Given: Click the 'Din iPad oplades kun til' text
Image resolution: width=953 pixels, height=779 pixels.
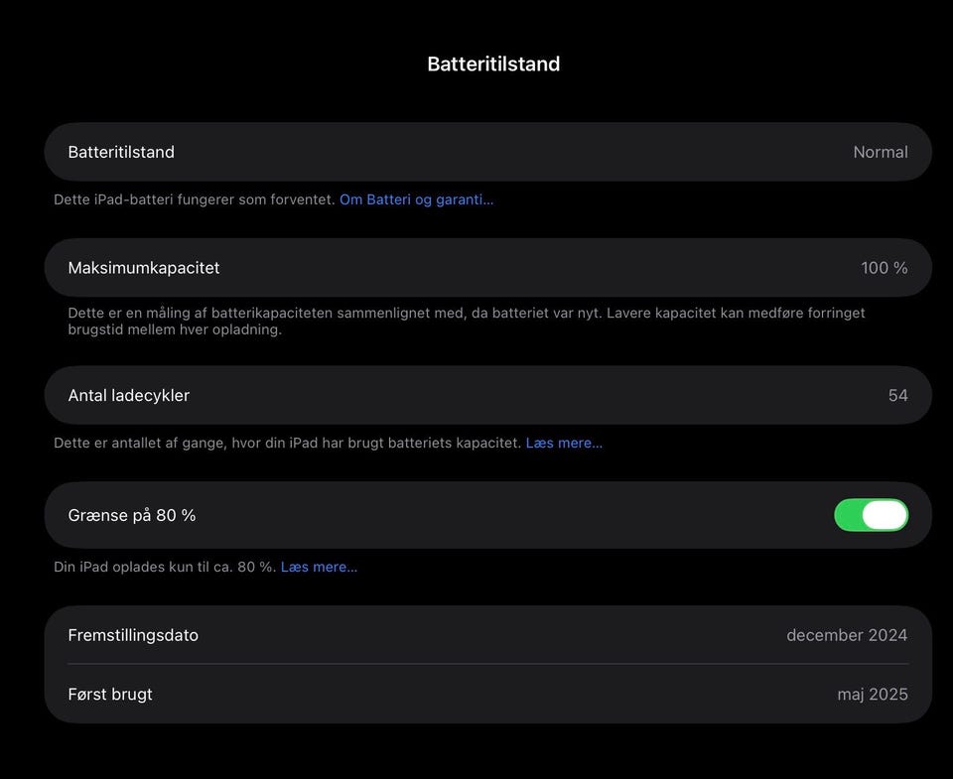Looking at the screenshot, I should (x=164, y=567).
